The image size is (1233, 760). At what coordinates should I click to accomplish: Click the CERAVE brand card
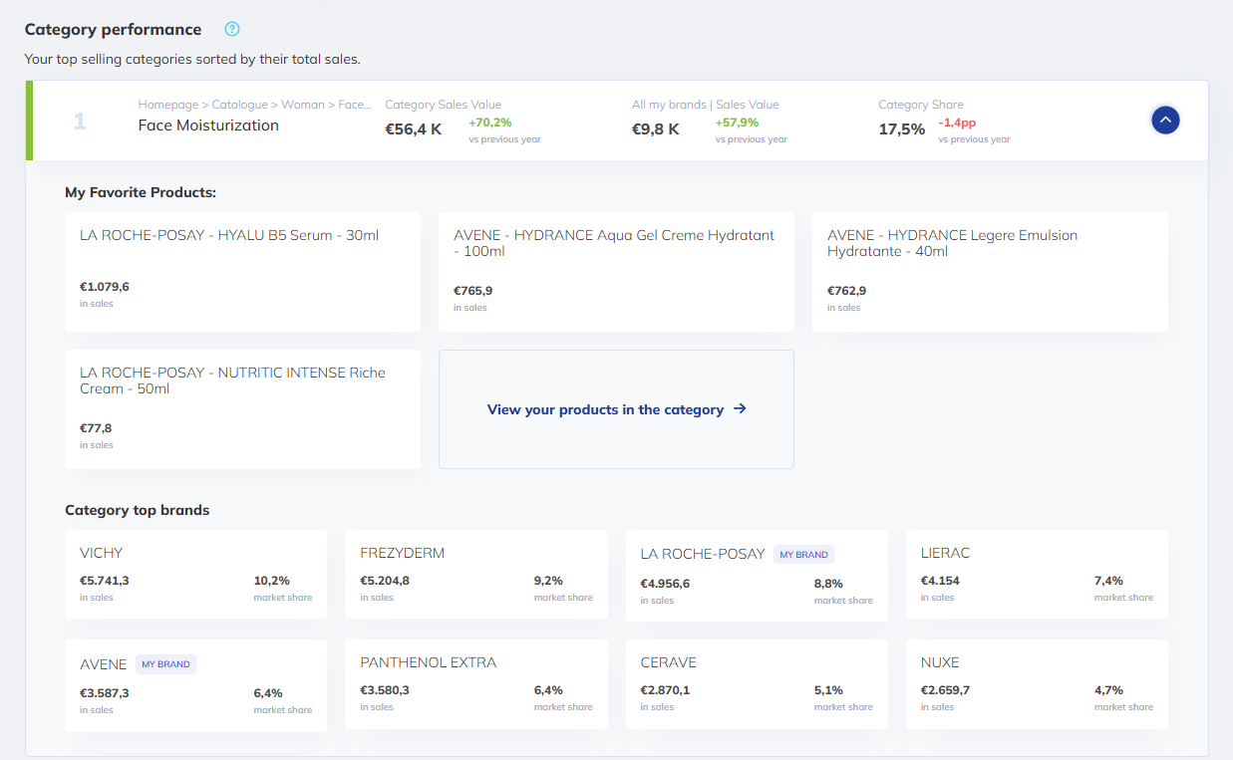(756, 683)
